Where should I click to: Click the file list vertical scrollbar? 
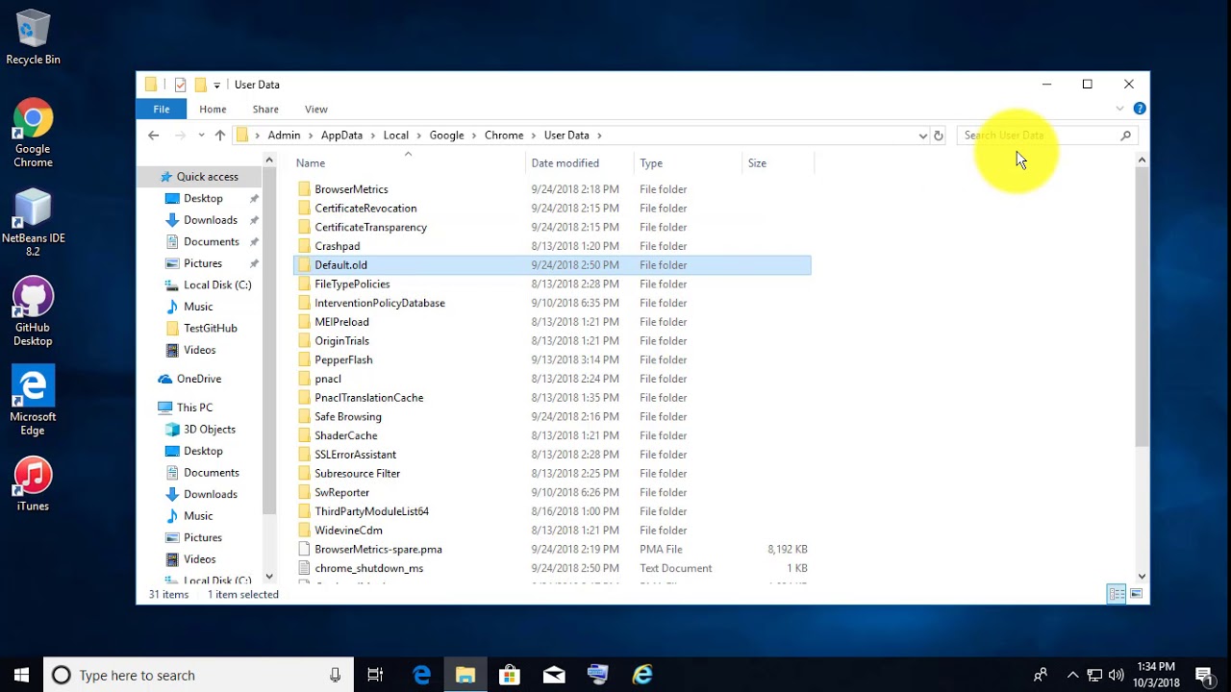pyautogui.click(x=1142, y=308)
